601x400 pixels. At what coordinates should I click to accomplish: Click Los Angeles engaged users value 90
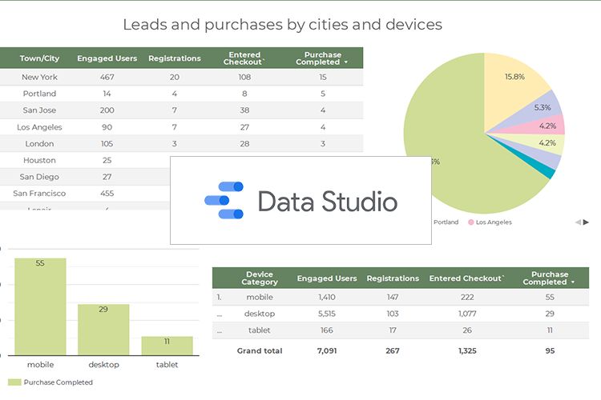(x=107, y=127)
